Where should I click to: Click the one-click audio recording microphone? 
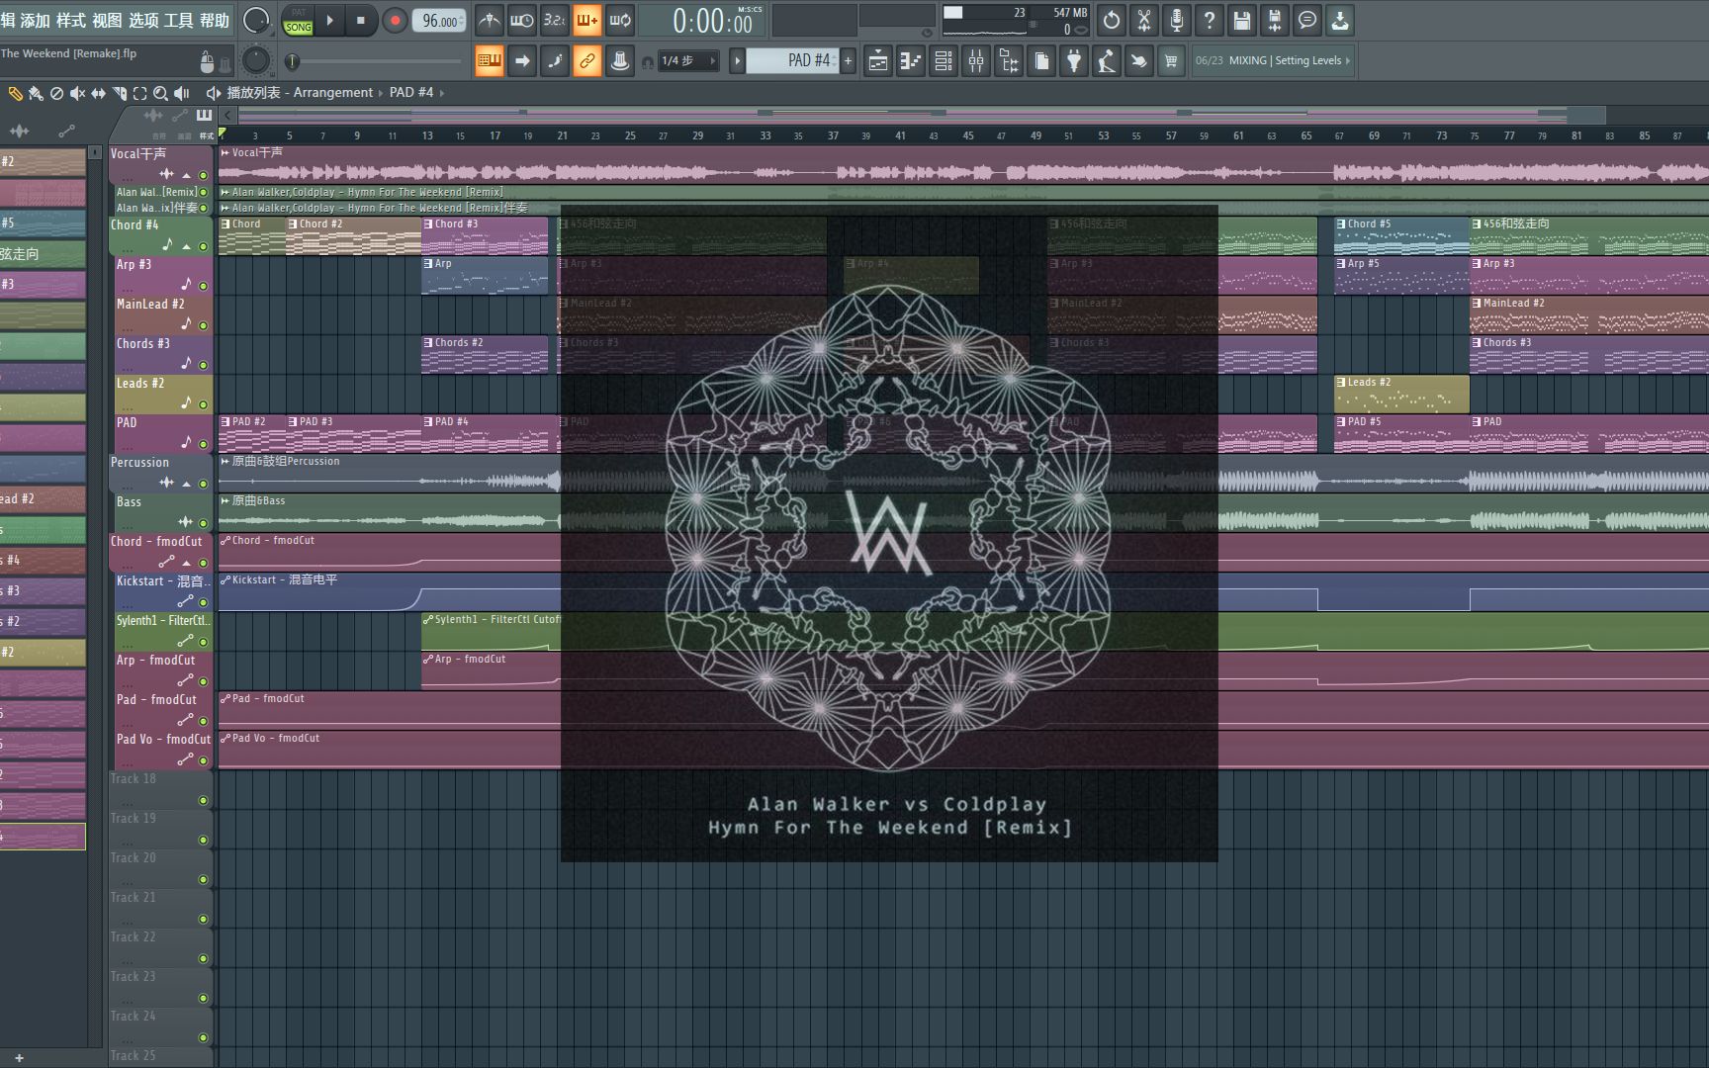(x=1177, y=20)
